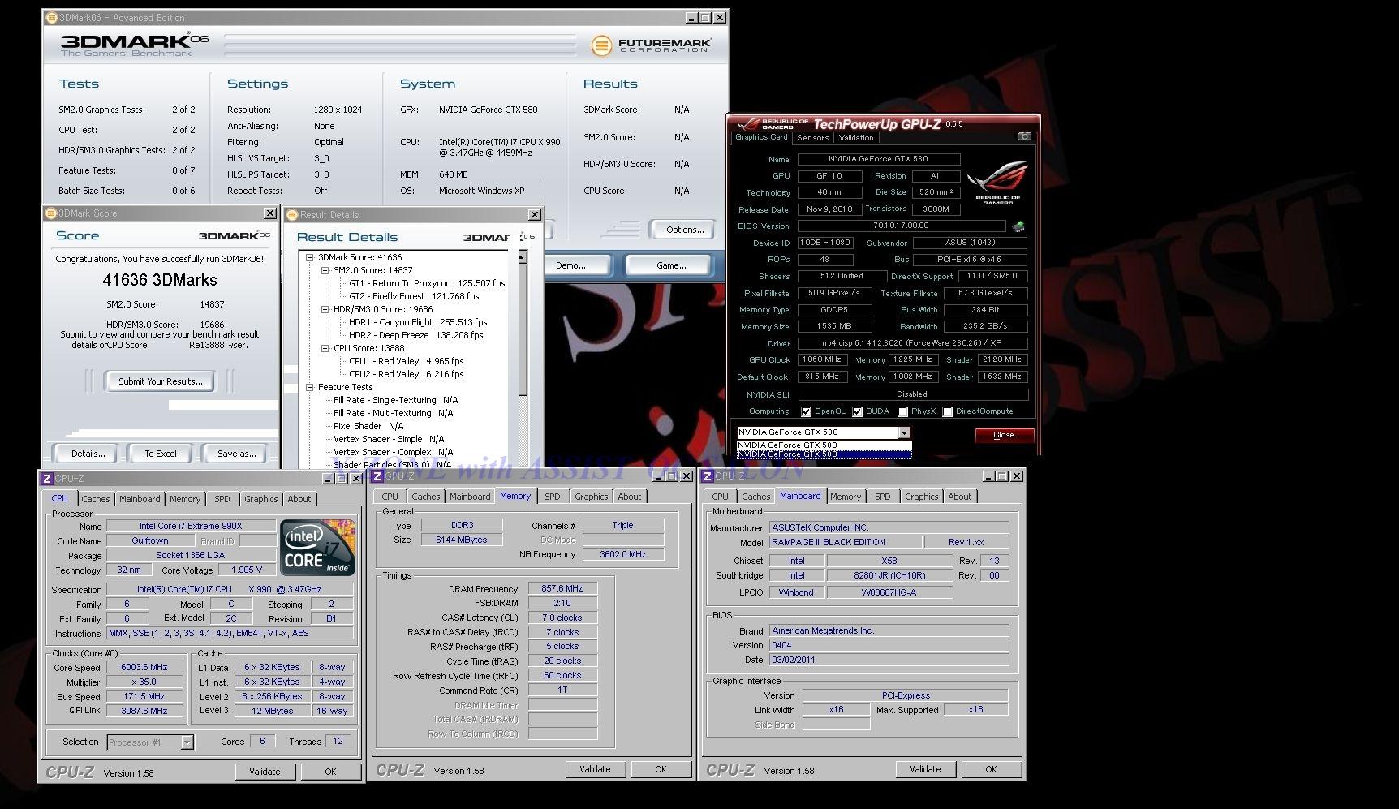Open the About tab in CPU-Z CPU window
Viewport: 1399px width, 809px height.
point(299,499)
